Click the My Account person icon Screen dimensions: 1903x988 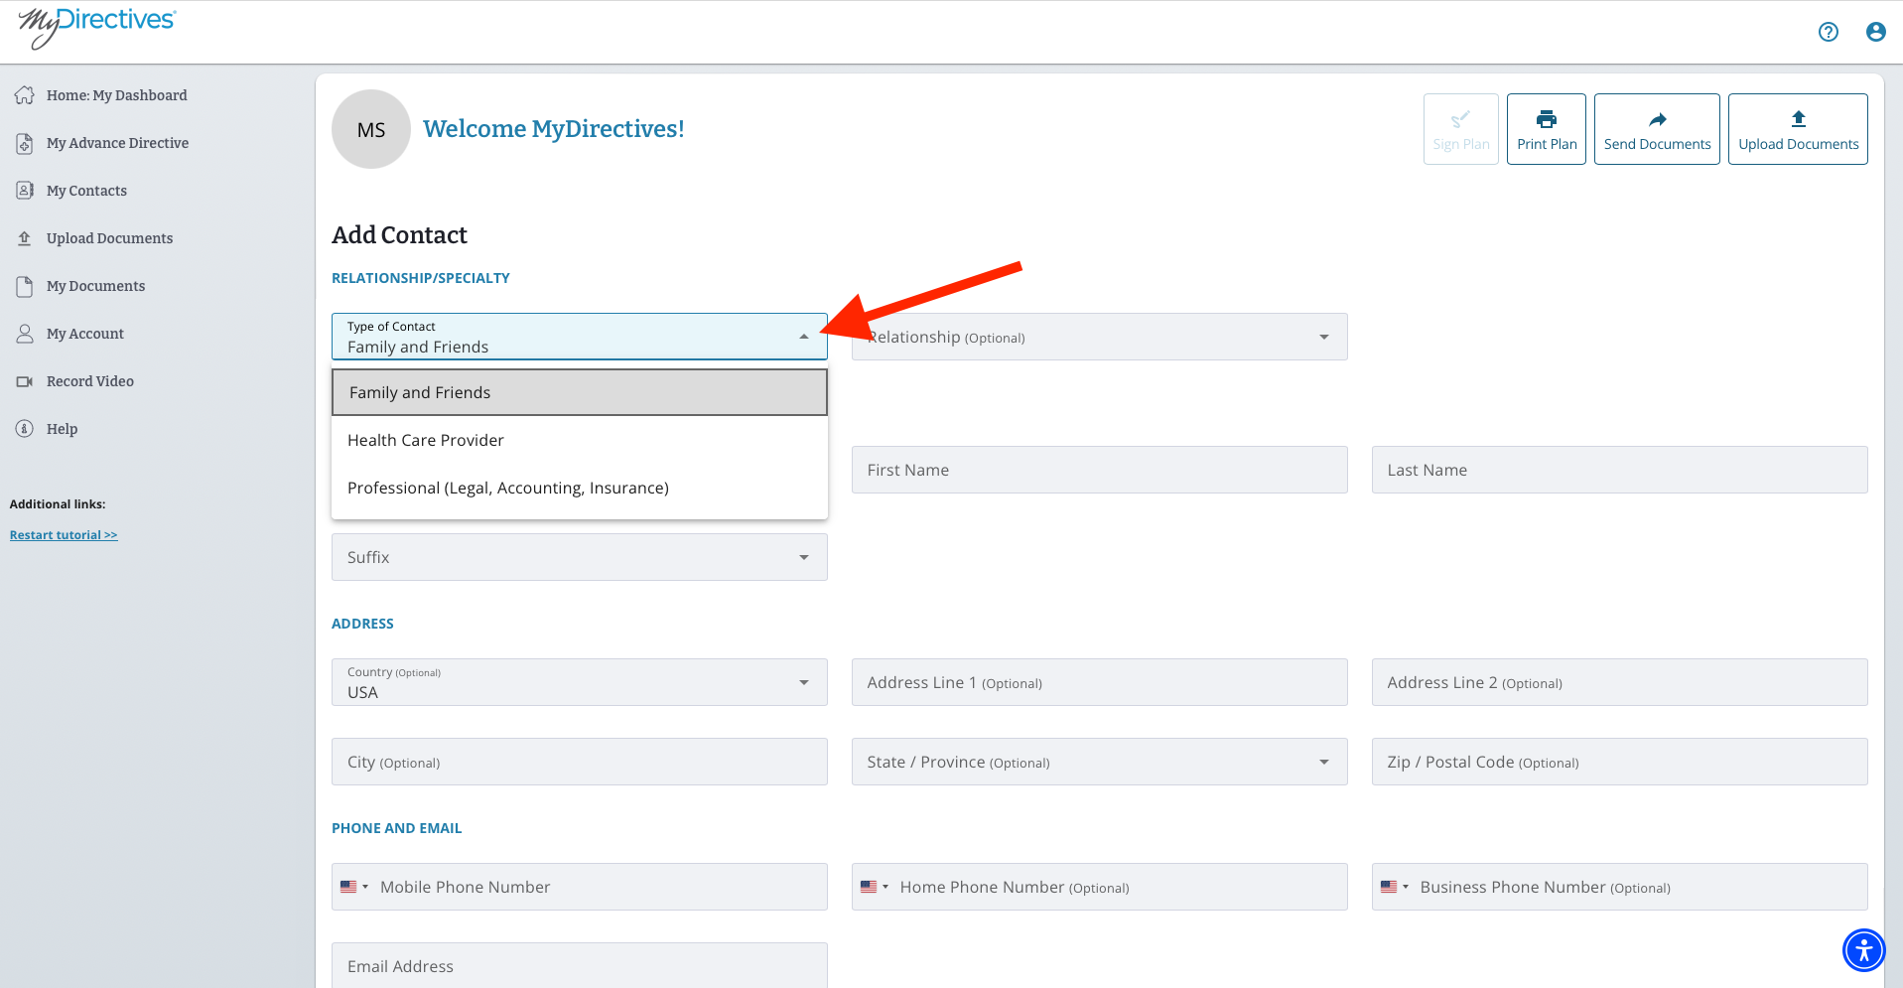click(x=25, y=334)
